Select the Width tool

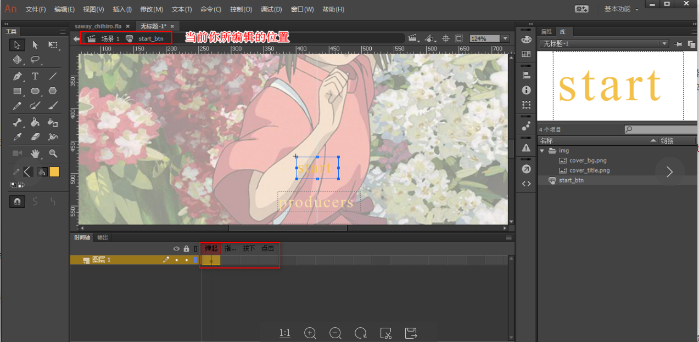tap(53, 136)
